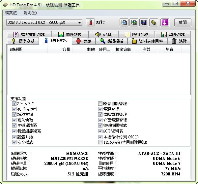The image size is (198, 184).
Task: Open the USB 3.0 LucidPort drive dropdown
Action: coord(44,22)
